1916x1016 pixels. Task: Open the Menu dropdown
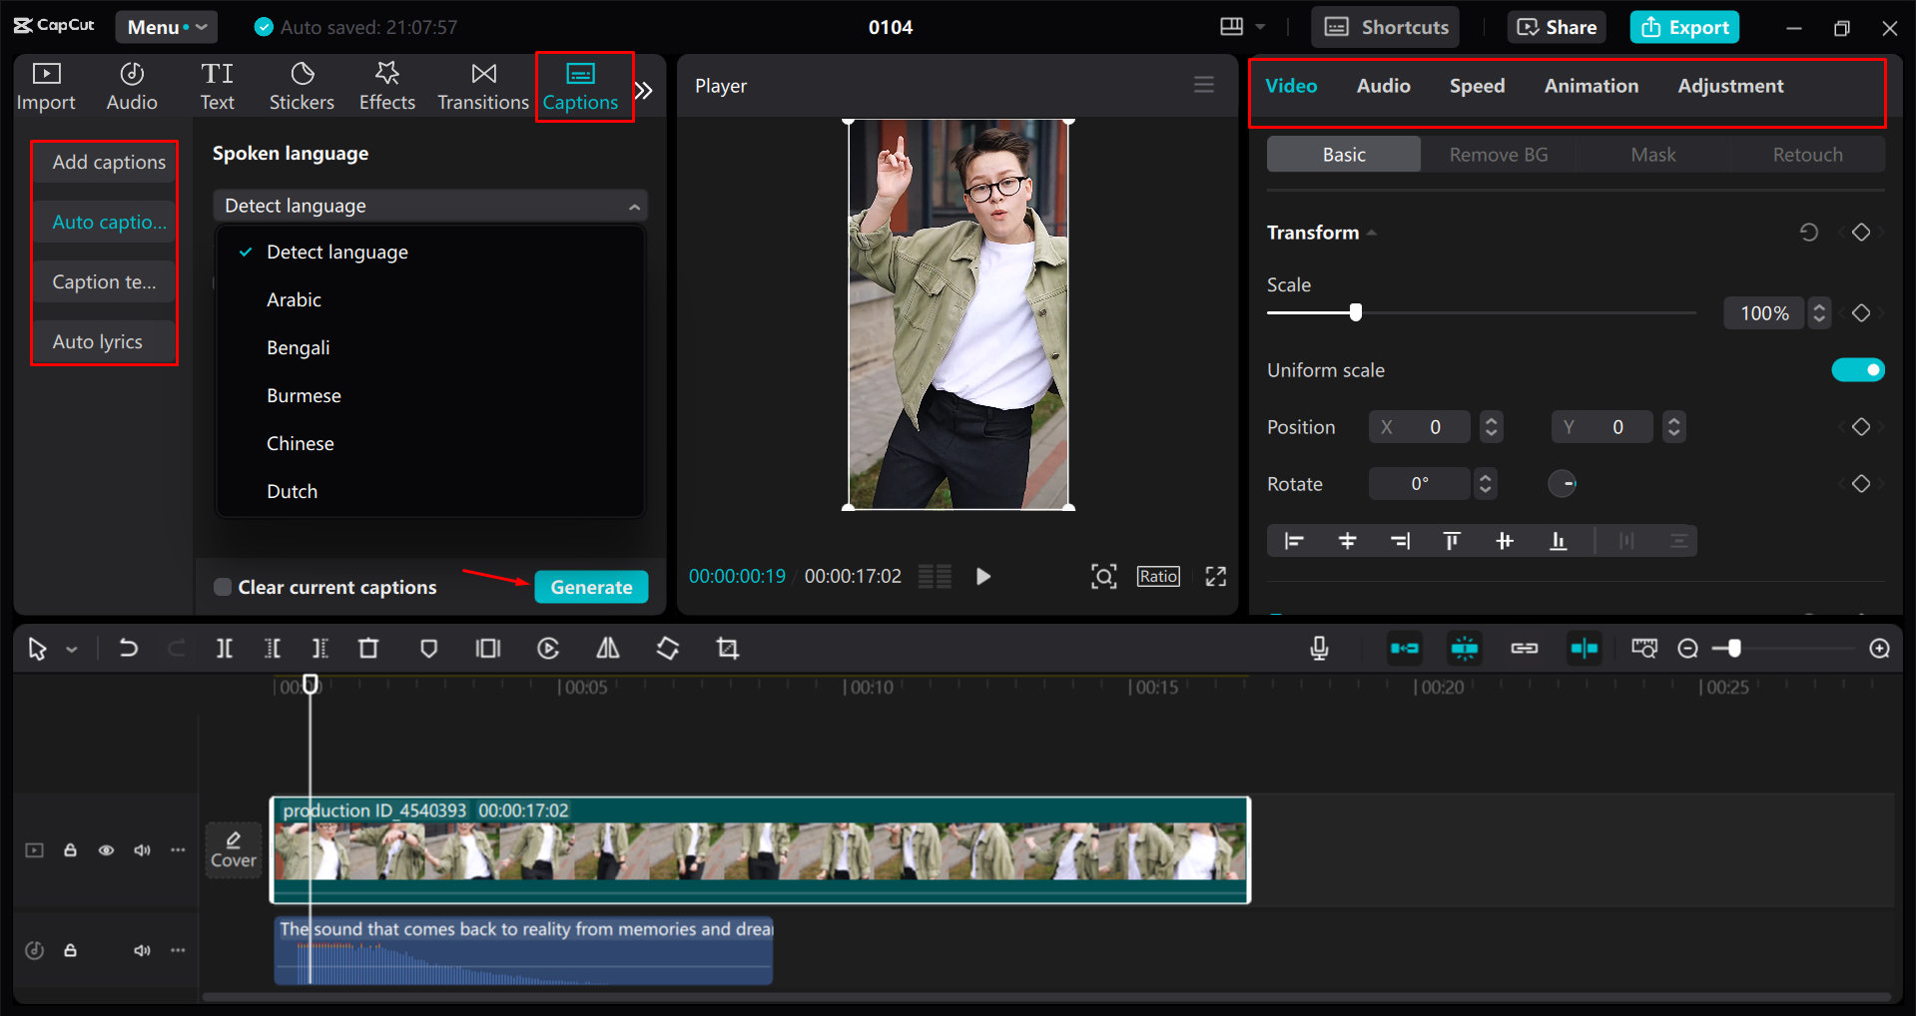(166, 26)
